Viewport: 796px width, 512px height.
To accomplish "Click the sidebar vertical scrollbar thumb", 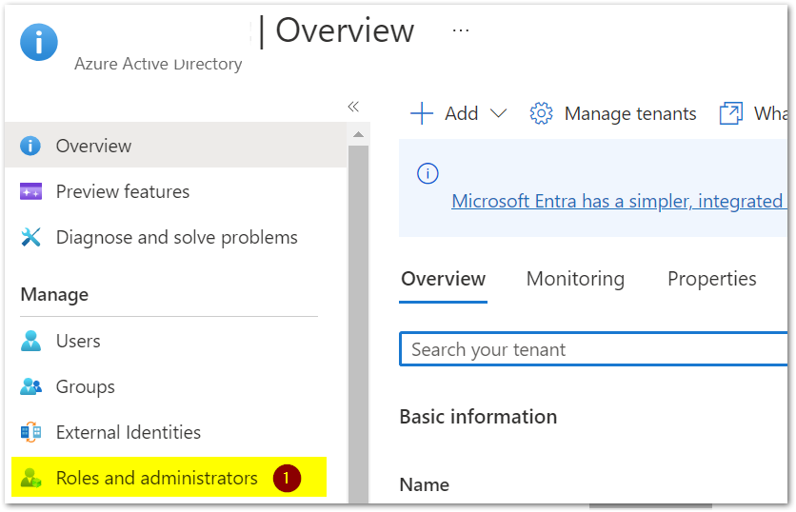I will 358,324.
